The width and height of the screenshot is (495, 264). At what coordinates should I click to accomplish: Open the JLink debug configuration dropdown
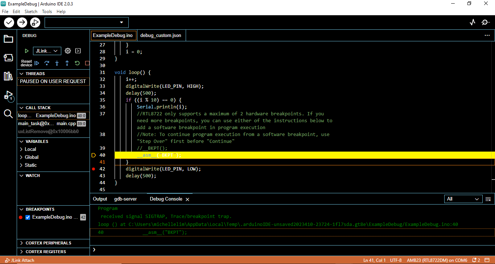pyautogui.click(x=47, y=51)
